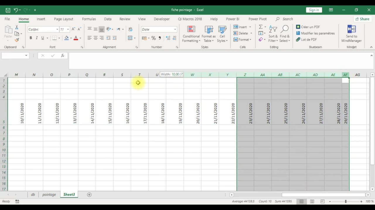
Task: Select the db sheet tab
Action: 33,195
